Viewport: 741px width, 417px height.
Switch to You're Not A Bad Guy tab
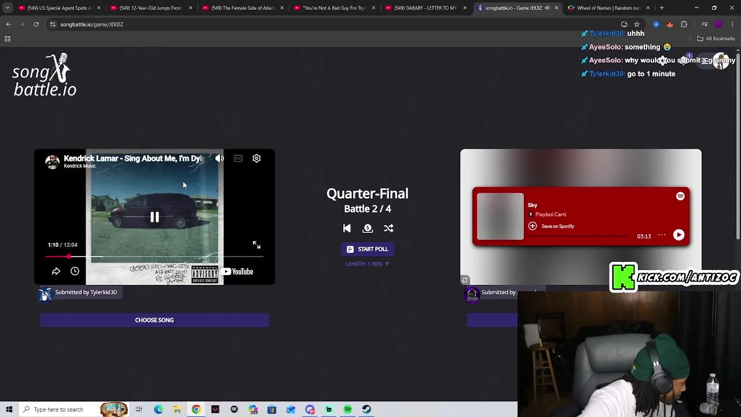click(333, 8)
